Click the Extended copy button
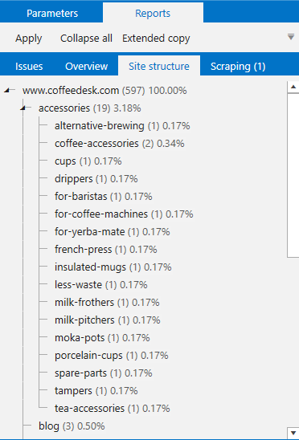The width and height of the screenshot is (299, 440). pyautogui.click(x=156, y=39)
